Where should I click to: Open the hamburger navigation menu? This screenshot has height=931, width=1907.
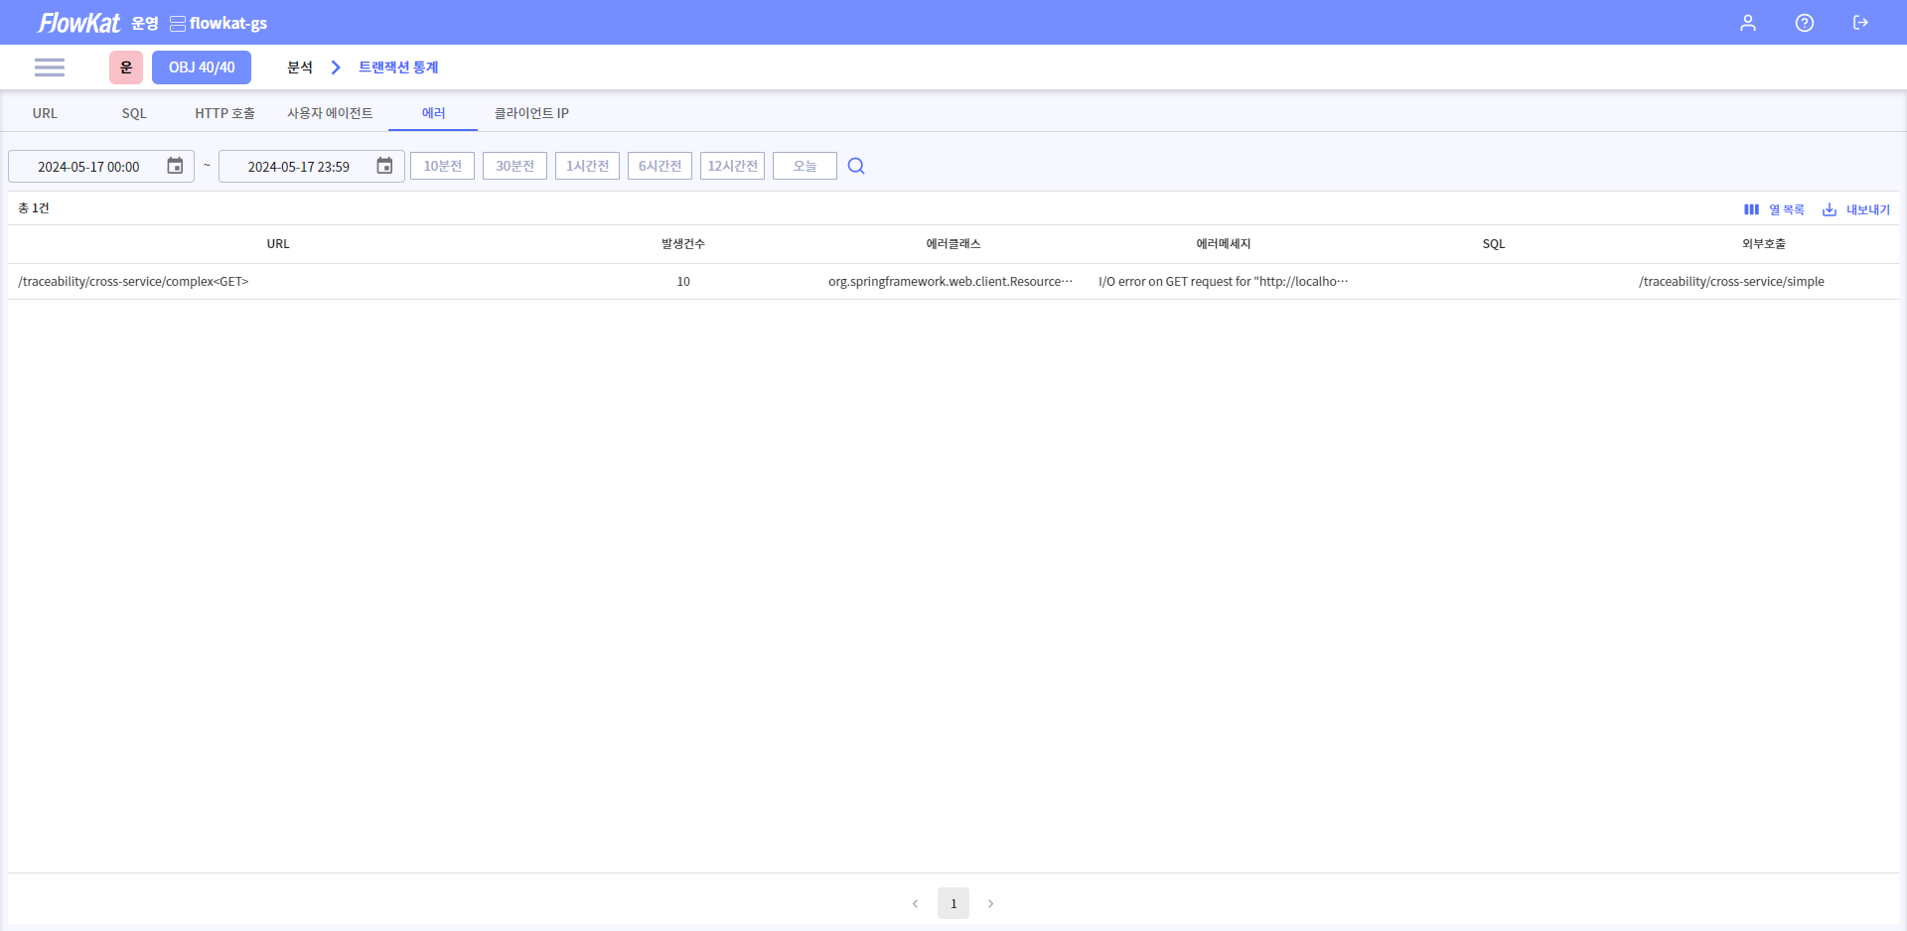(50, 67)
